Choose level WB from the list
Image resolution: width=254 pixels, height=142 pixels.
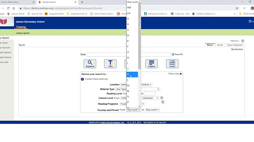coord(132,8)
